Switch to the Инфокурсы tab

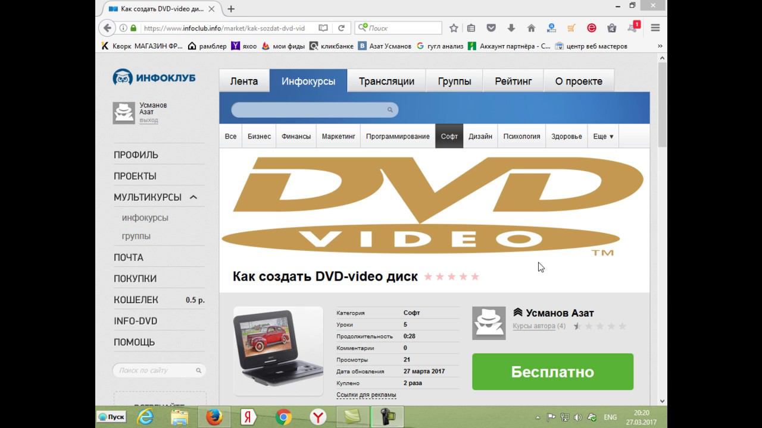click(308, 81)
